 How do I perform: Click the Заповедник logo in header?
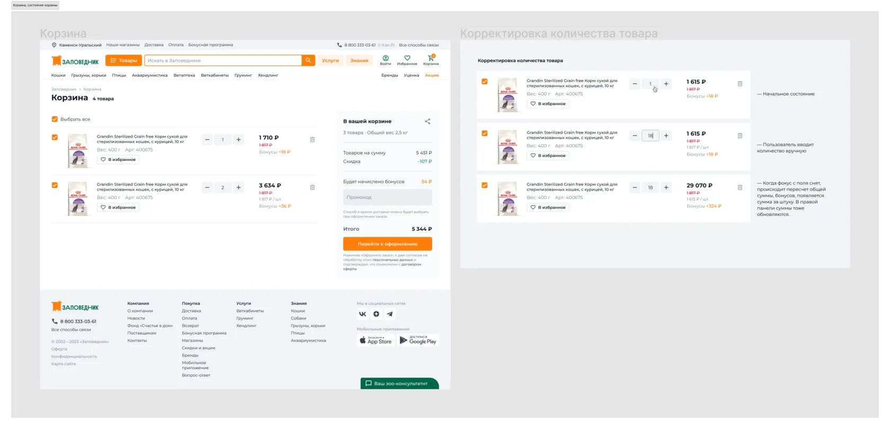pos(75,61)
